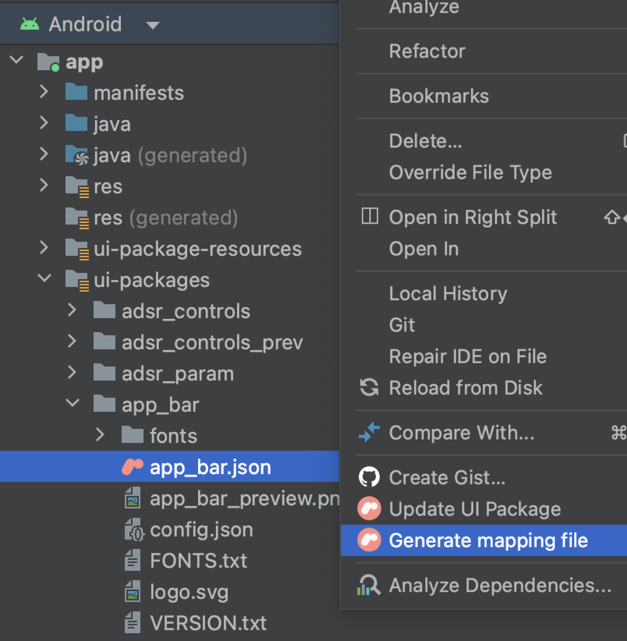This screenshot has height=641, width=627.
Task: Select the config.json file name
Action: point(202,529)
